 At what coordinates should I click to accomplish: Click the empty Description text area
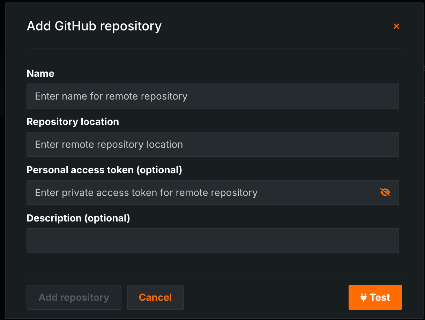[x=212, y=240]
